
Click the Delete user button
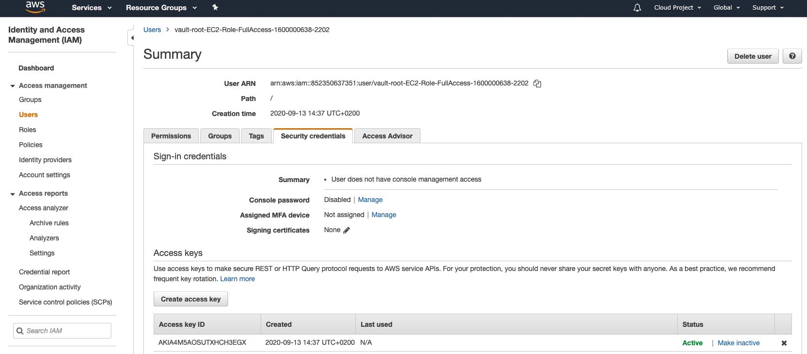(x=753, y=56)
